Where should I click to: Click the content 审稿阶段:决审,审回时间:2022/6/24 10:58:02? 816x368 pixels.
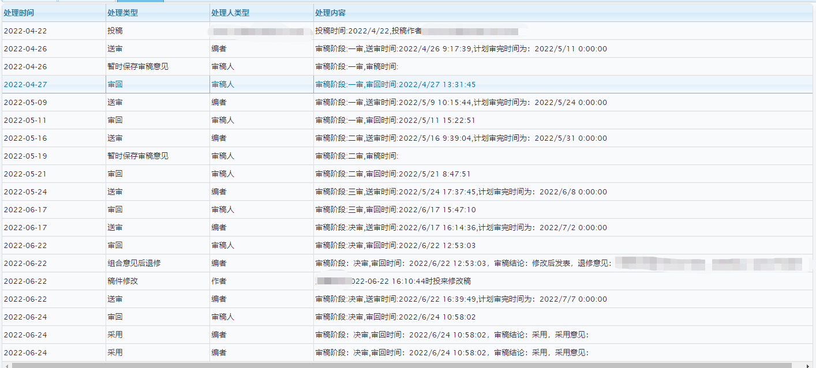[x=395, y=317]
